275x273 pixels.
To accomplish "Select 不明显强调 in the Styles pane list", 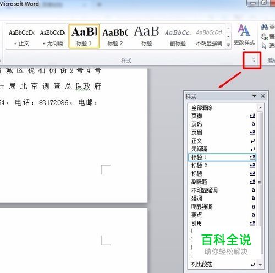I will pos(222,190).
